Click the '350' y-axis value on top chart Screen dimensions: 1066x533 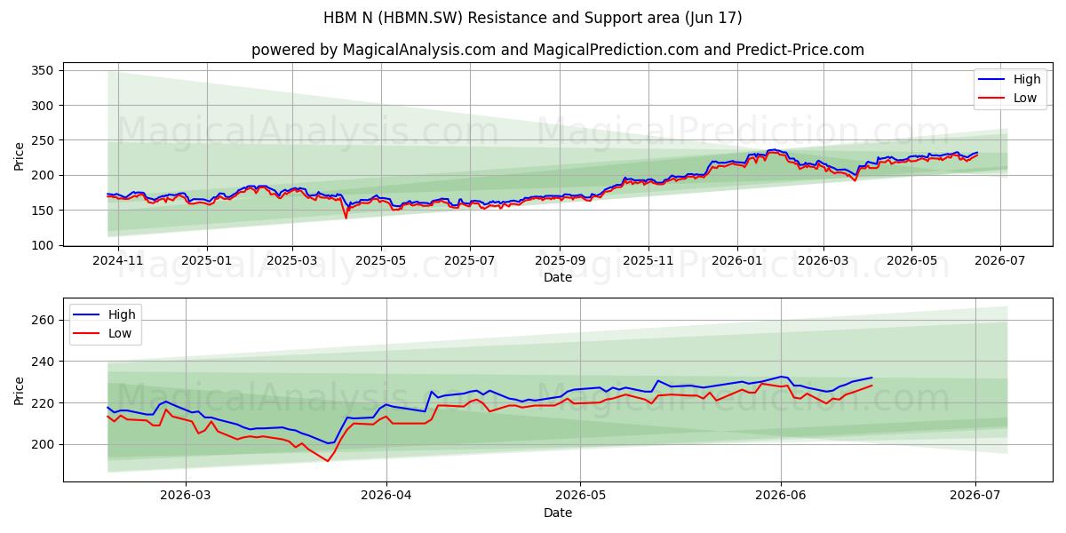tap(44, 70)
